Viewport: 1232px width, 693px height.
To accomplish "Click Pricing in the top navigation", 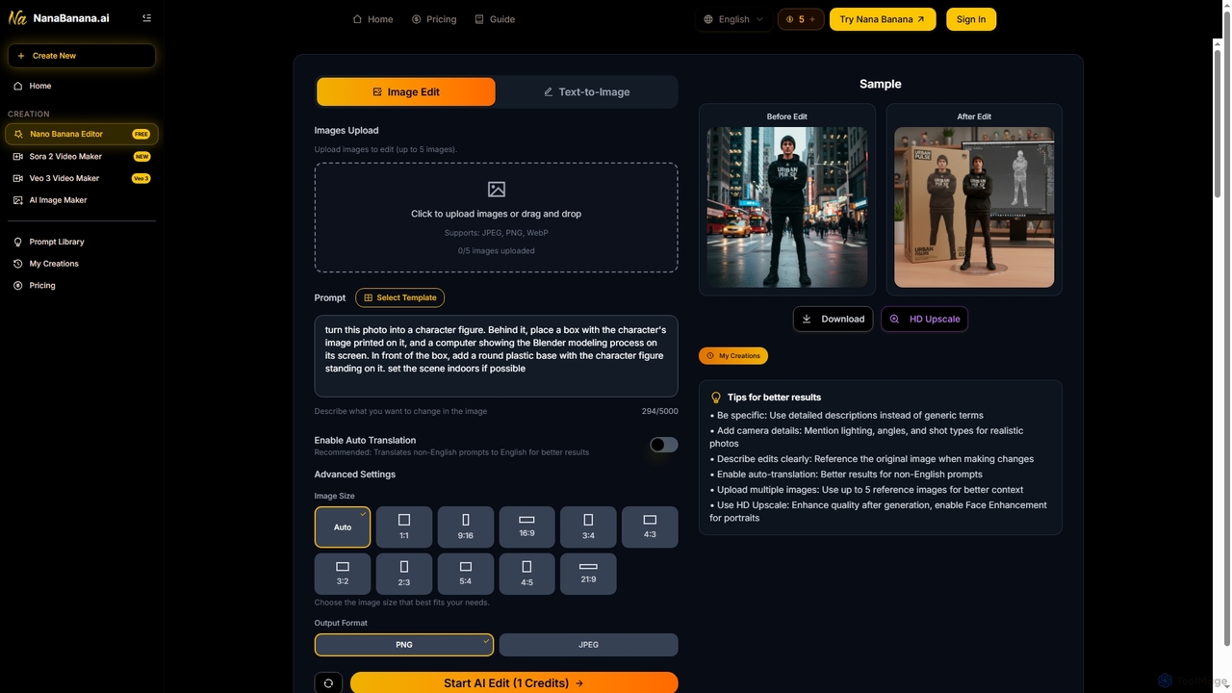I will (x=434, y=19).
